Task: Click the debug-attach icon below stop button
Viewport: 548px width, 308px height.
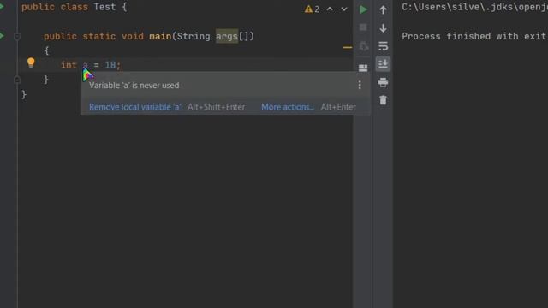Action: (363, 46)
